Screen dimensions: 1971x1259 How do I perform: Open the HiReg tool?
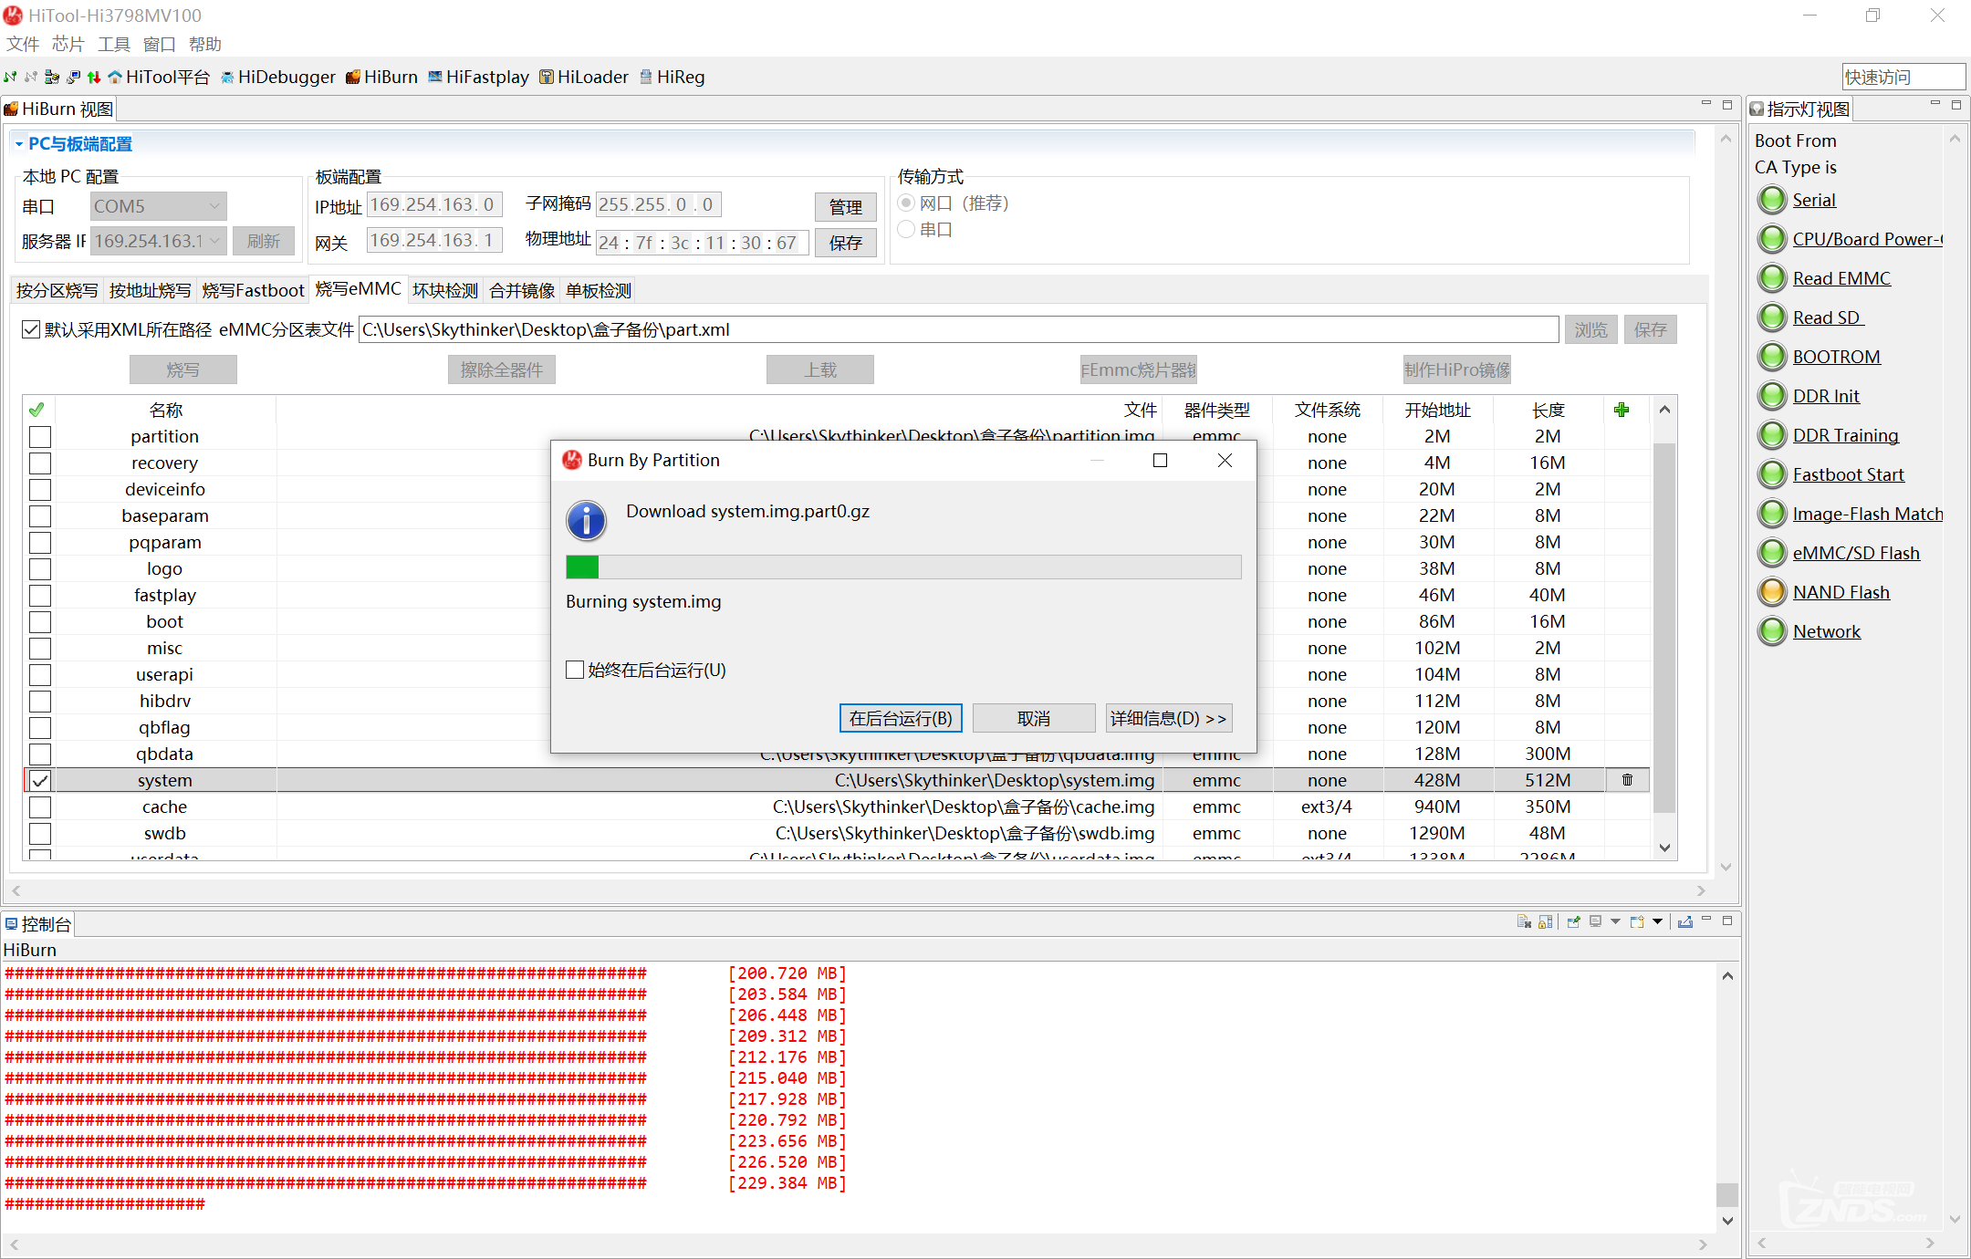(x=672, y=77)
